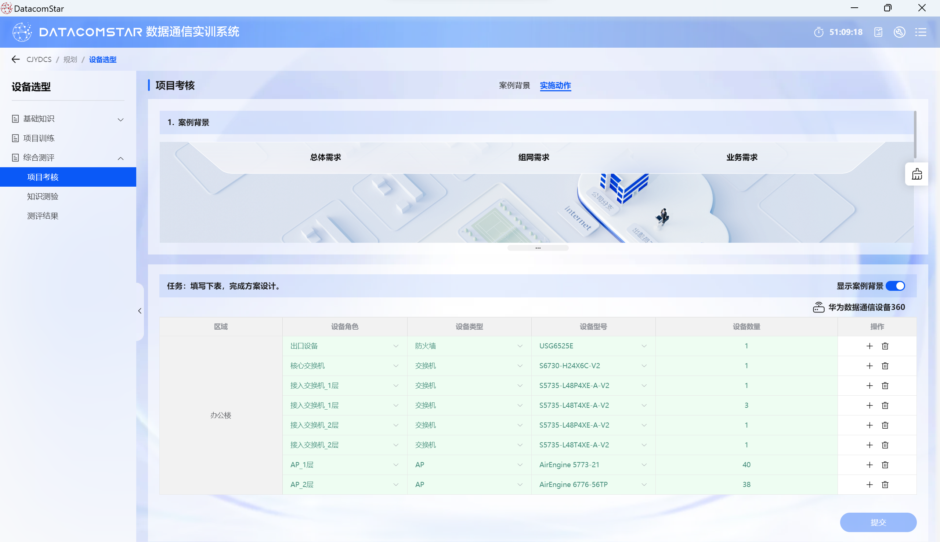Screen dimensions: 940x542
Task: Switch to the 案例背景 tab
Action: pos(514,85)
